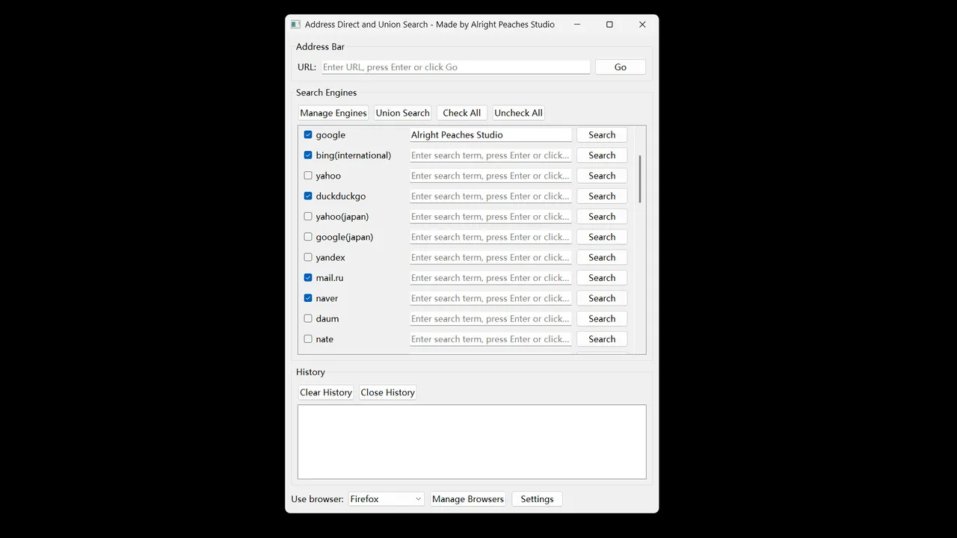Run a Union Search
957x538 pixels.
pos(403,113)
